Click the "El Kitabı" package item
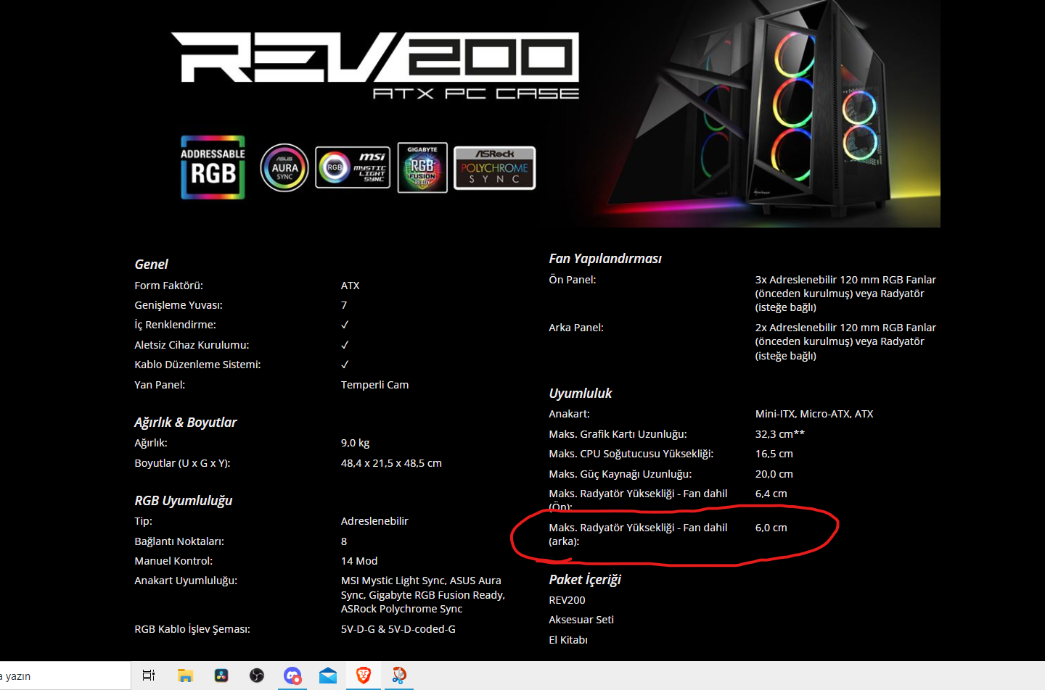This screenshot has height=690, width=1045. (568, 640)
